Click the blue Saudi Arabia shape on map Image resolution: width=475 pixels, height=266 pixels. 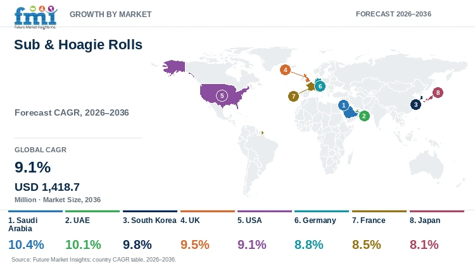pyautogui.click(x=350, y=112)
